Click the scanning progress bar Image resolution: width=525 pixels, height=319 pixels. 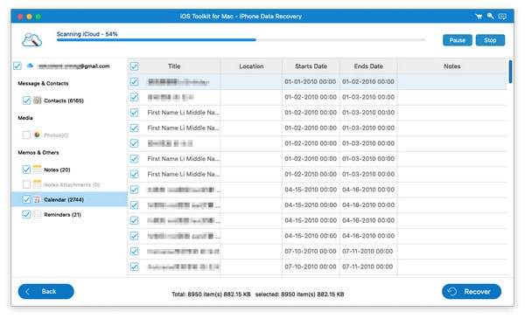pos(241,40)
